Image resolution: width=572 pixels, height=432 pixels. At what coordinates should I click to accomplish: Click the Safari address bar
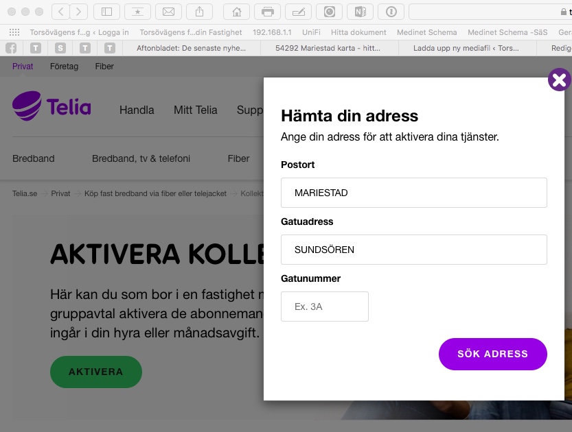coord(490,12)
